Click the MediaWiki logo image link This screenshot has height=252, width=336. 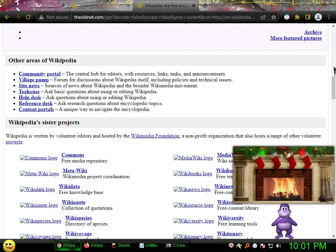[193, 158]
